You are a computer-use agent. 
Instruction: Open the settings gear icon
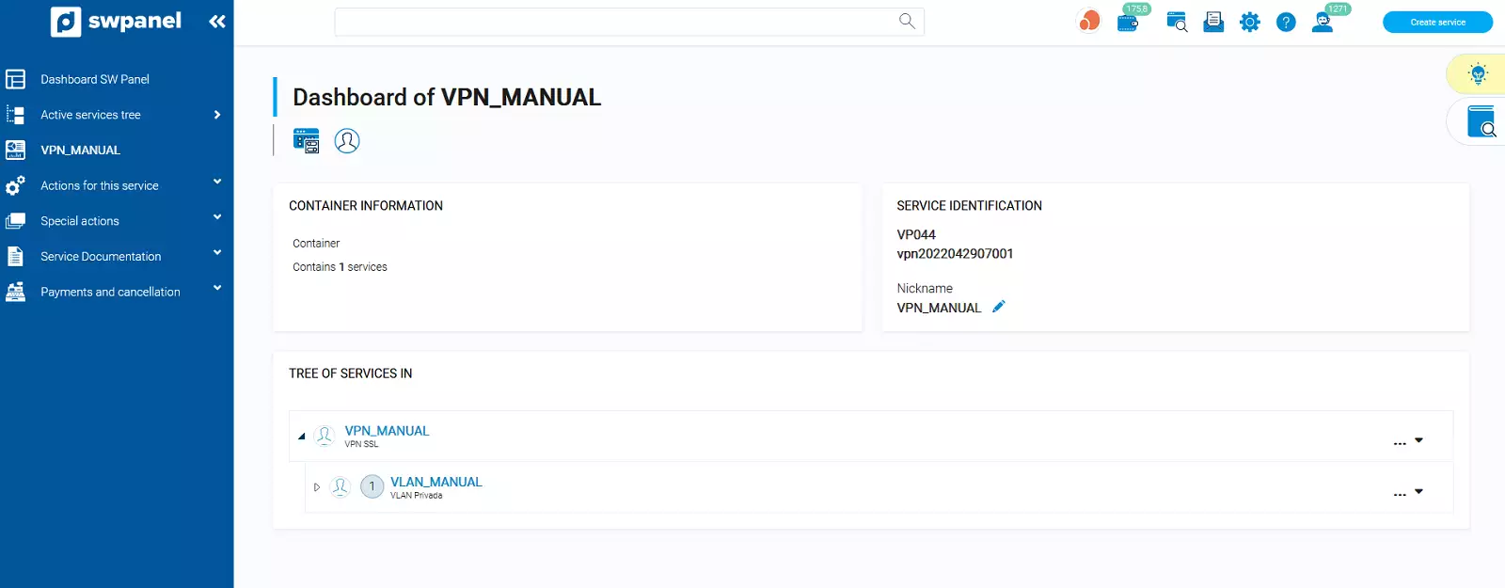(x=1249, y=22)
